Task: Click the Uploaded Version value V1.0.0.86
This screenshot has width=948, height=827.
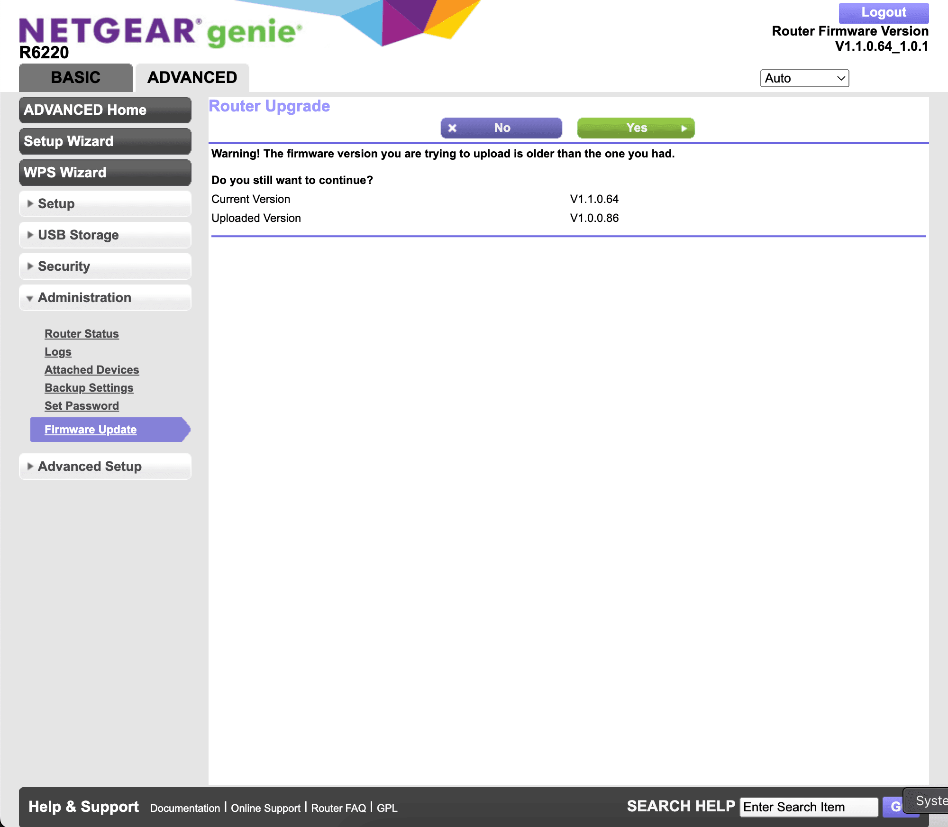Action: click(x=594, y=218)
